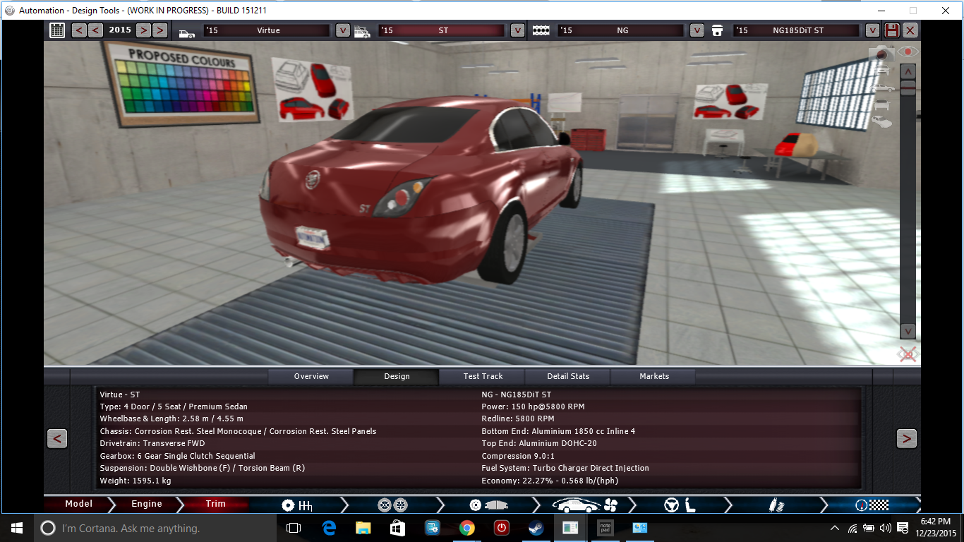Click the NG185DiT ST variant name field
The image size is (964, 542).
tap(797, 30)
